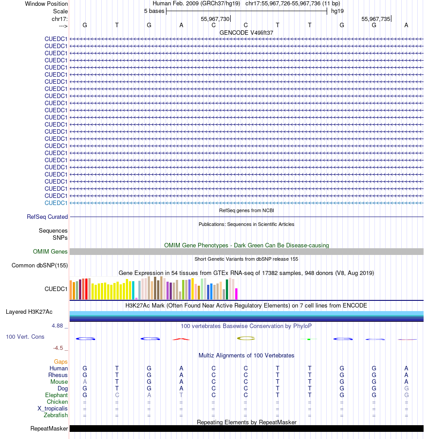
Task: Open the H3K27Ac Mark ENCODE track title
Action: pyautogui.click(x=246, y=305)
